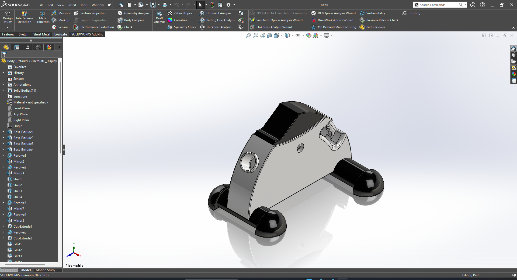The image size is (517, 280).
Task: Open the Measure tool
Action: 61,13
